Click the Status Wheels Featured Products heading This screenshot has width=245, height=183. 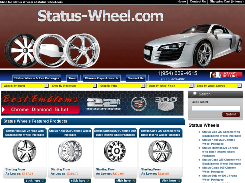pyautogui.click(x=35, y=121)
